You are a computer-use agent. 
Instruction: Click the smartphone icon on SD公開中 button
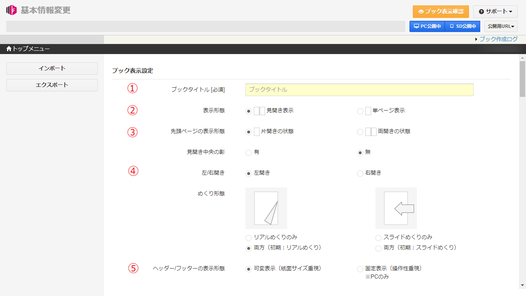451,26
